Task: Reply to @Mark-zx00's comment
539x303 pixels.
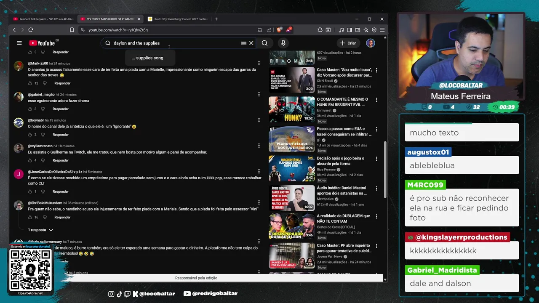Action: (62, 83)
